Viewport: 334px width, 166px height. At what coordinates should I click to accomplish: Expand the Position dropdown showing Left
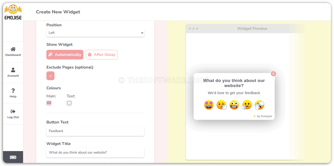tap(95, 33)
